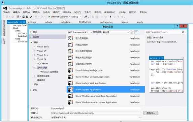
Task: Open the Debug configuration dropdown
Action: [x=81, y=17]
